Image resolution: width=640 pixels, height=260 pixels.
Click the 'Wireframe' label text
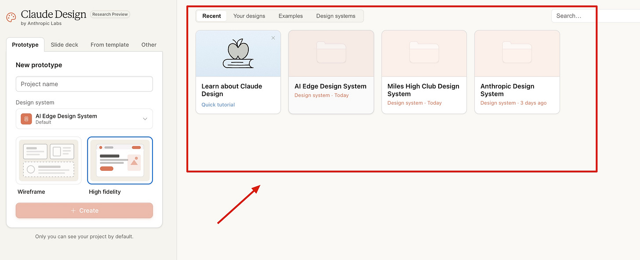(31, 192)
